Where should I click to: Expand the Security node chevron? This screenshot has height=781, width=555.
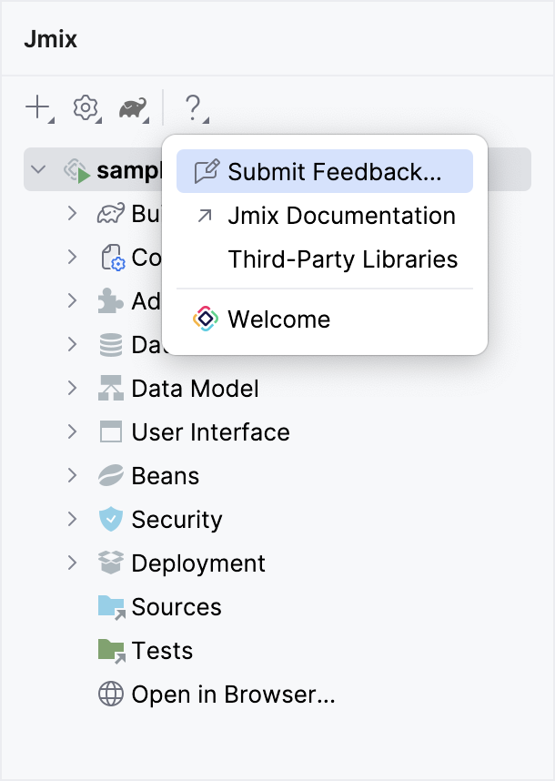click(x=72, y=520)
